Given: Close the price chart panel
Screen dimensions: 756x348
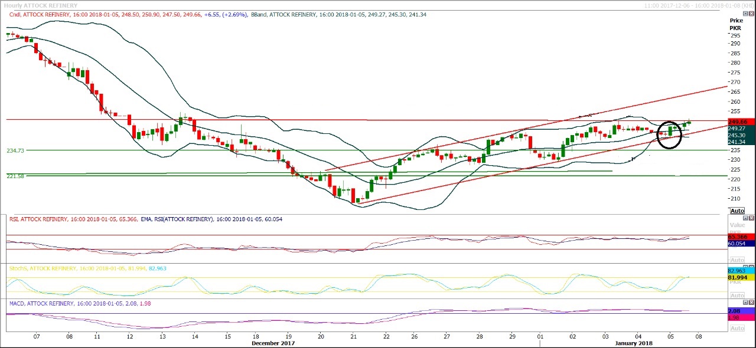Looking at the screenshot, I should pyautogui.click(x=751, y=14).
